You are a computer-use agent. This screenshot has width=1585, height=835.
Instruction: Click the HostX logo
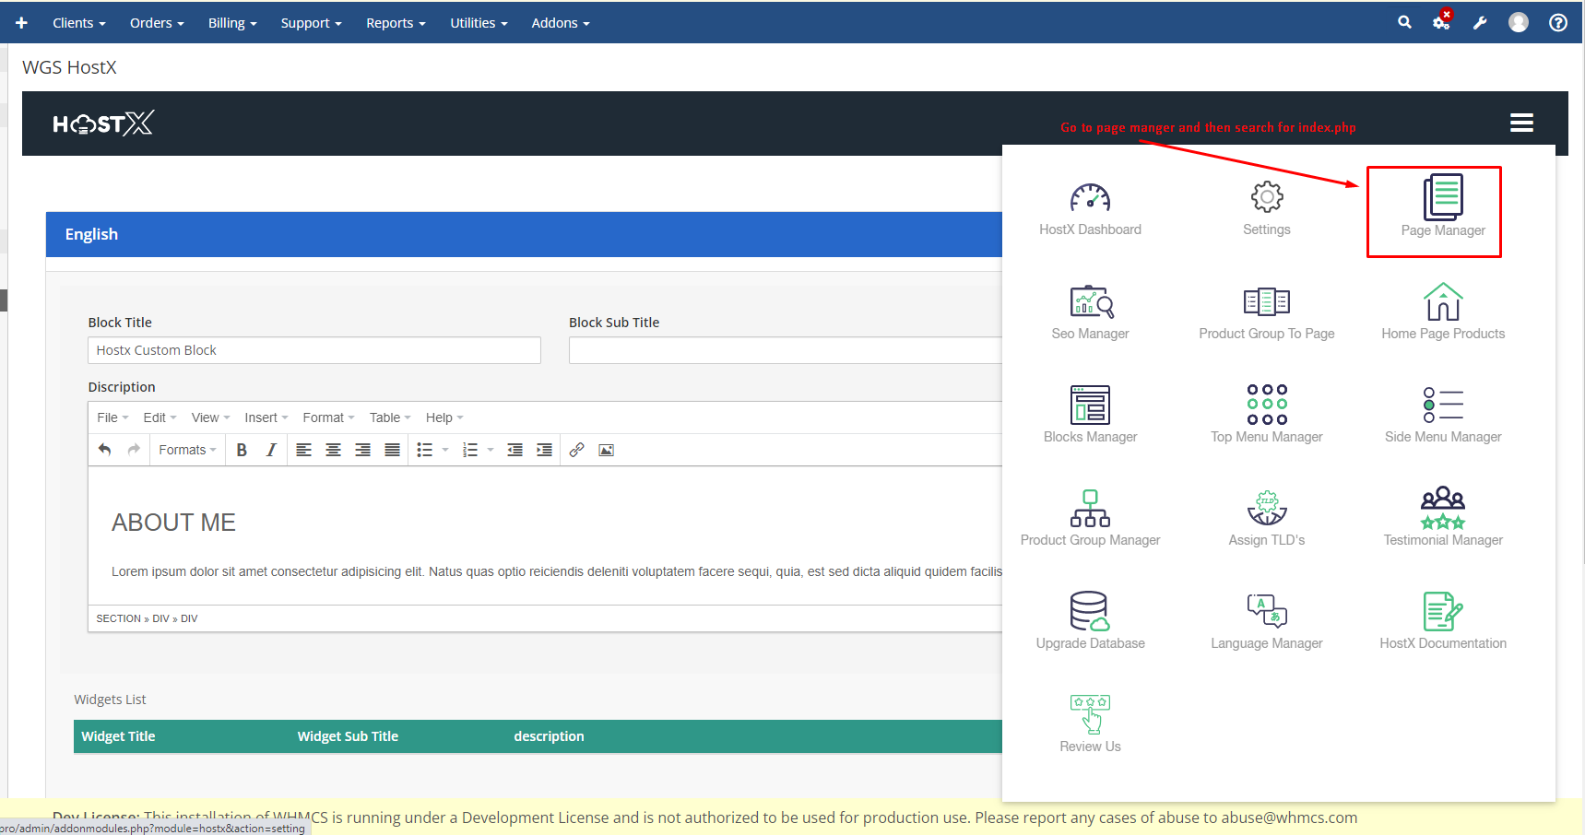103,123
